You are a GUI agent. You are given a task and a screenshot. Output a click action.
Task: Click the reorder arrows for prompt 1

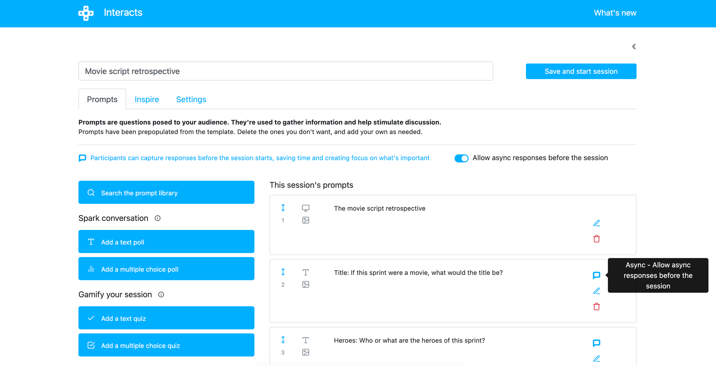(x=283, y=208)
